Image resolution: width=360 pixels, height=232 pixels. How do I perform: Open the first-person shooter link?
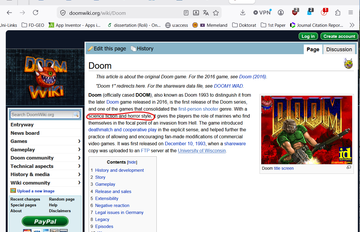[x=198, y=109]
